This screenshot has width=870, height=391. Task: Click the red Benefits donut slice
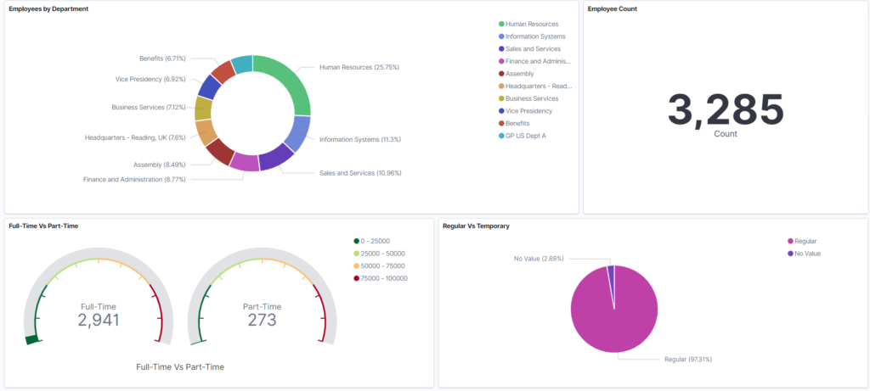pos(223,71)
